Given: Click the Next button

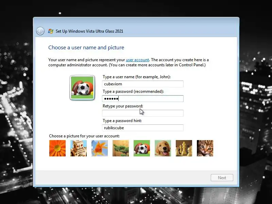Looking at the screenshot, I should pyautogui.click(x=222, y=177).
